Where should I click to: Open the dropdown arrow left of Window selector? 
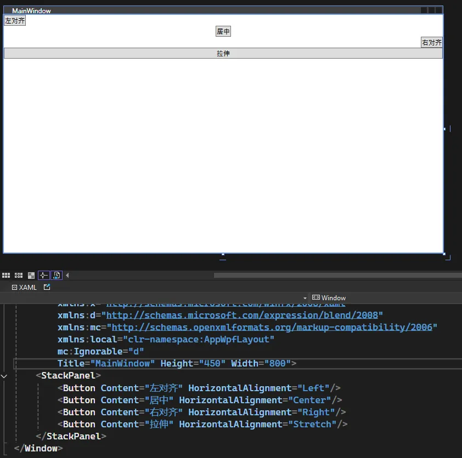(305, 297)
